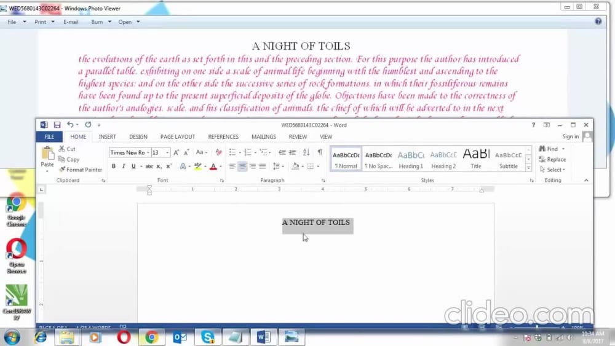Click the Paste clipboard icon
Viewport: 615px width, 346px height.
pyautogui.click(x=47, y=153)
